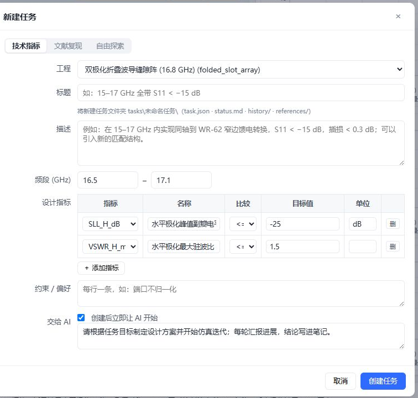The height and width of the screenshot is (398, 418).
Task: Edit the 水平极化峰值副瓣 name field
Action: [184, 224]
